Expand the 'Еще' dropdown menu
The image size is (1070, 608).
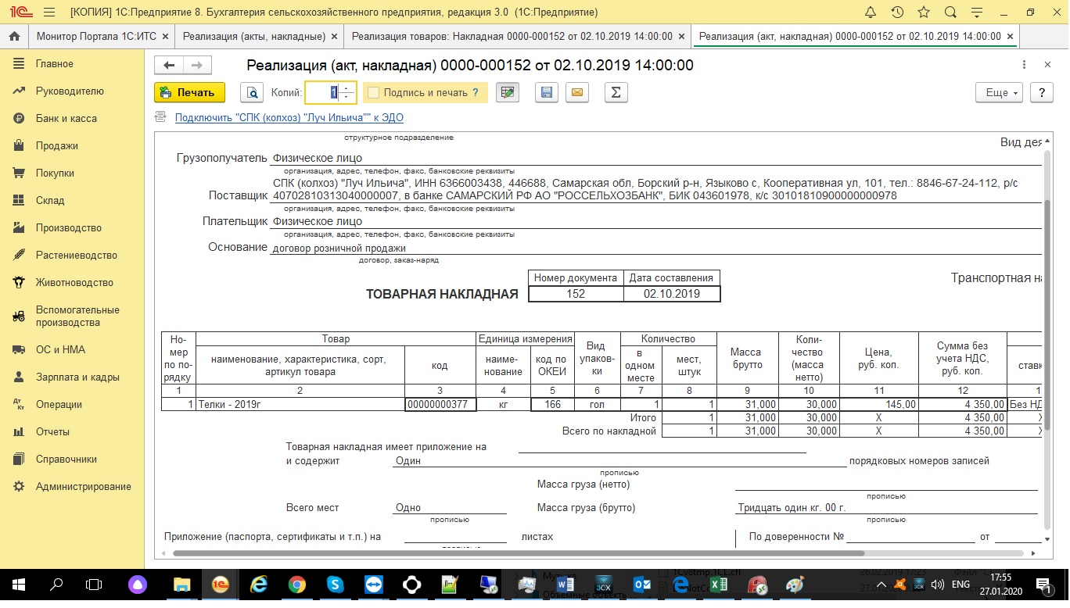999,93
